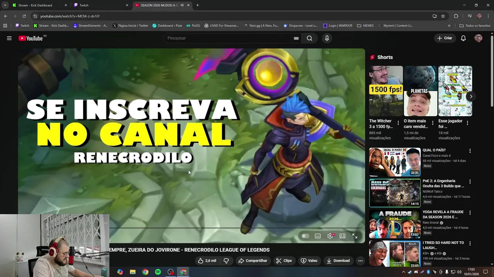Toggle the autoplay switch

305,236
